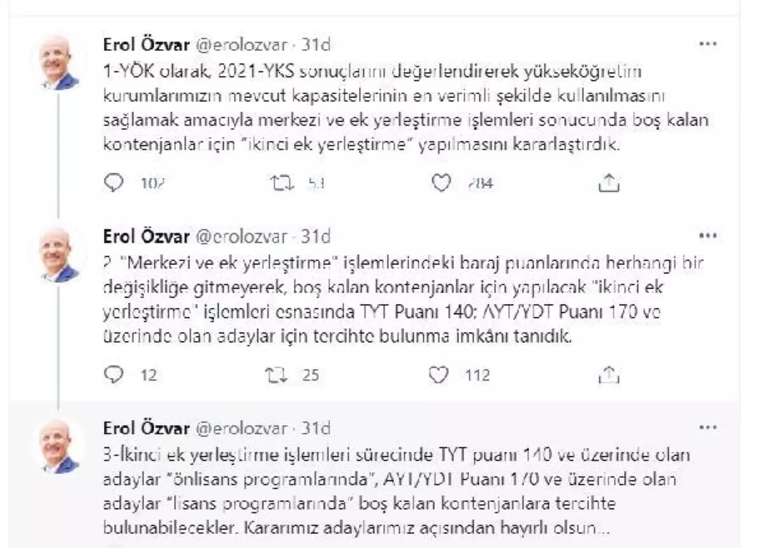Click the Erol Özvar name on third tweet
Image resolution: width=765 pixels, height=548 pixels.
[x=146, y=428]
